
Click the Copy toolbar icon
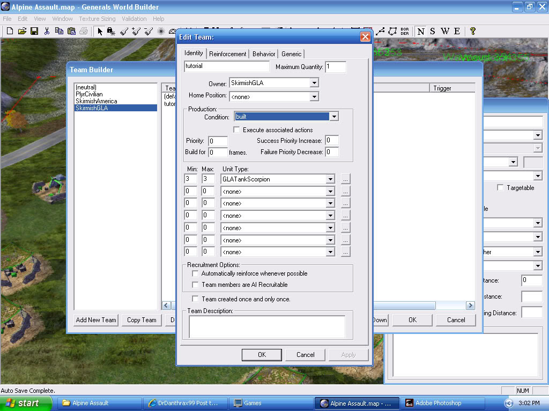point(59,31)
